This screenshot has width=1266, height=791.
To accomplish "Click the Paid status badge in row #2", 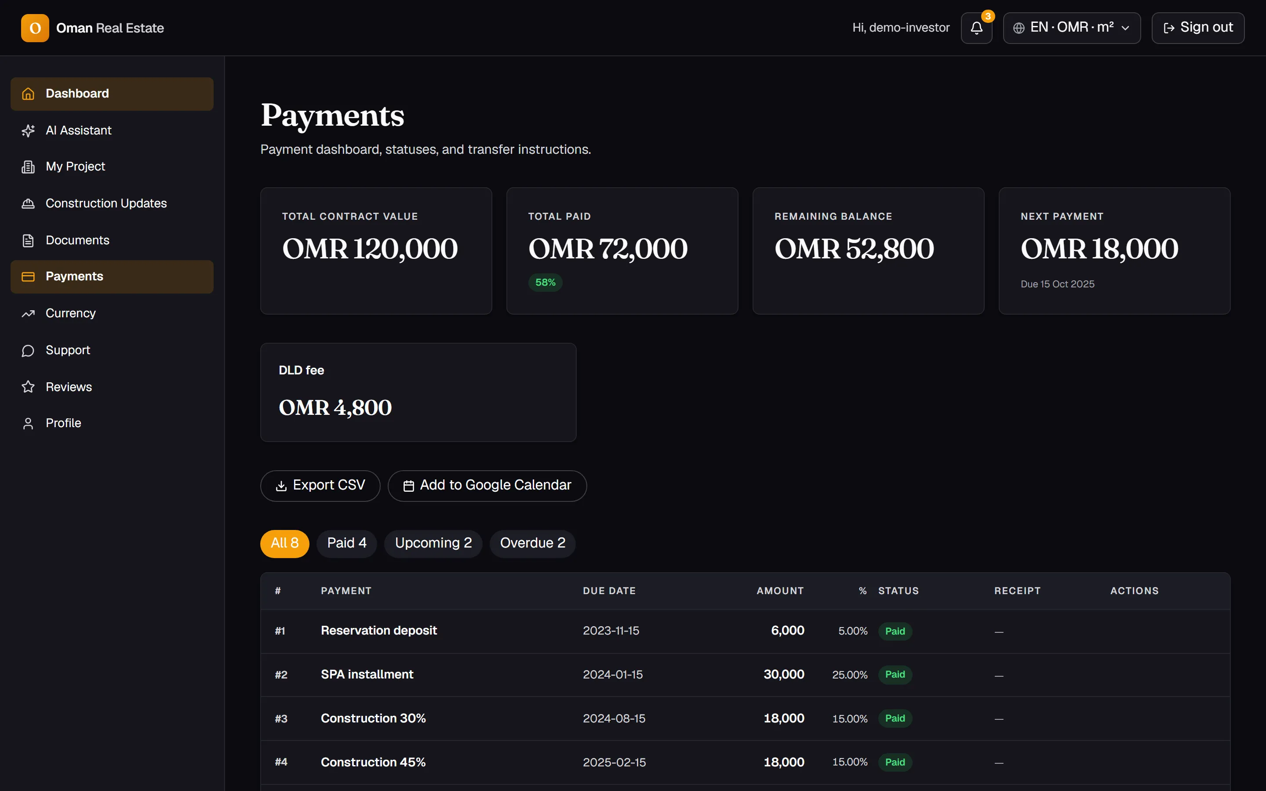I will [x=895, y=675].
